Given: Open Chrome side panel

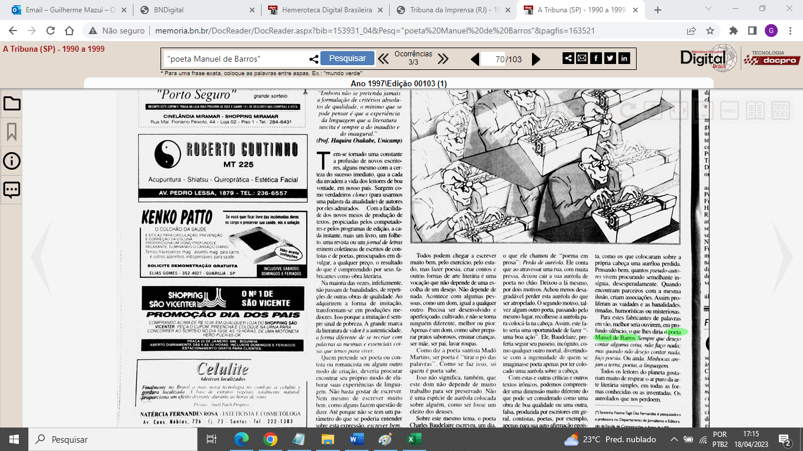Looking at the screenshot, I should point(752,31).
